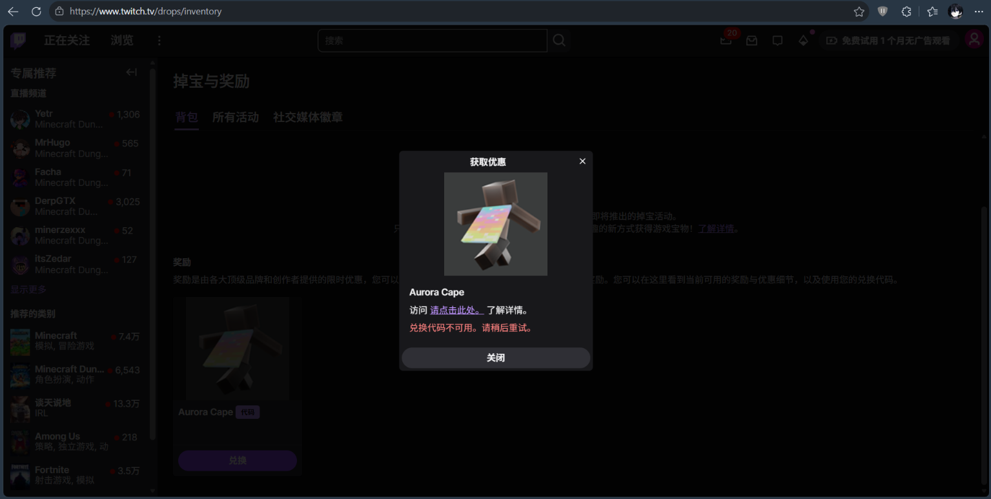Open the browser favorites list icon
This screenshot has height=499, width=991.
point(932,12)
